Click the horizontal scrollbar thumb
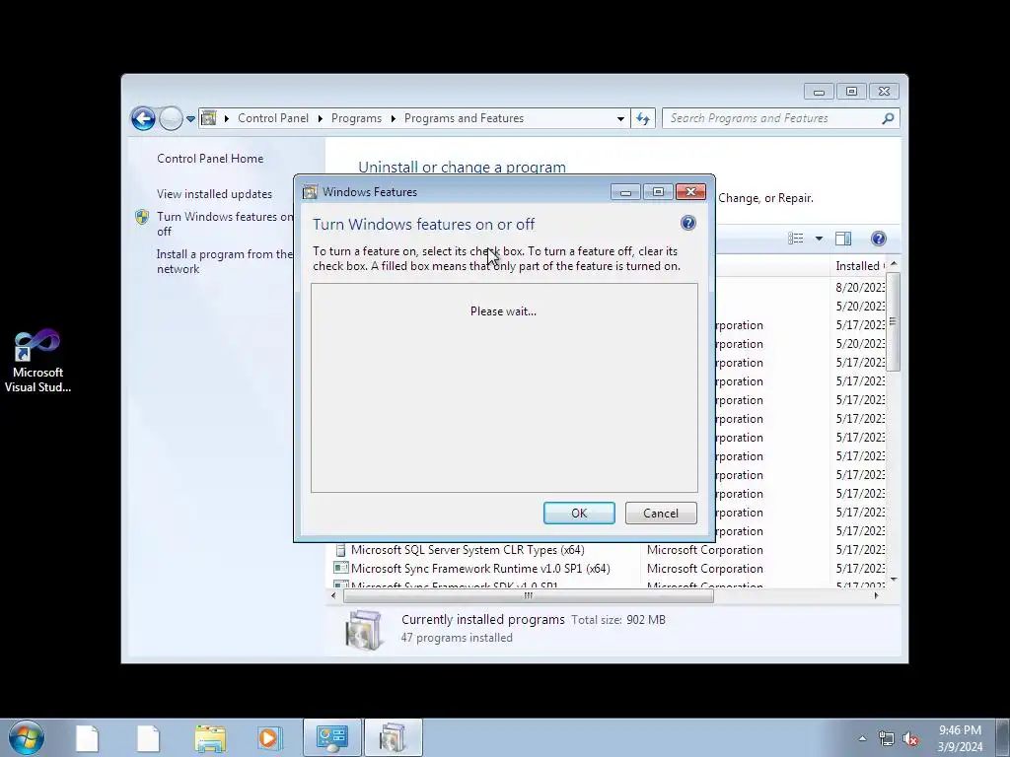 pos(529,596)
